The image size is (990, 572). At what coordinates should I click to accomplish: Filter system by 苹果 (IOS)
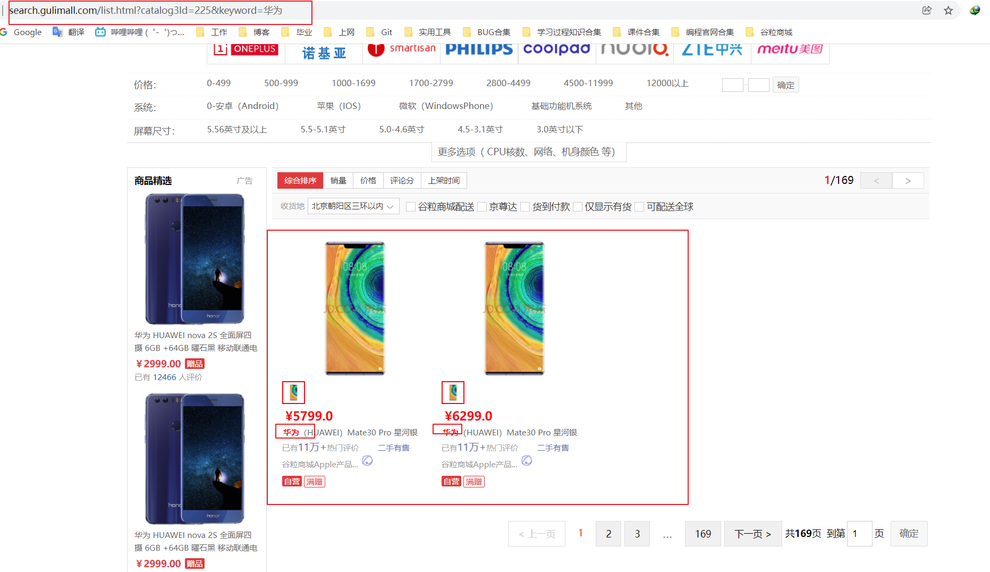339,106
